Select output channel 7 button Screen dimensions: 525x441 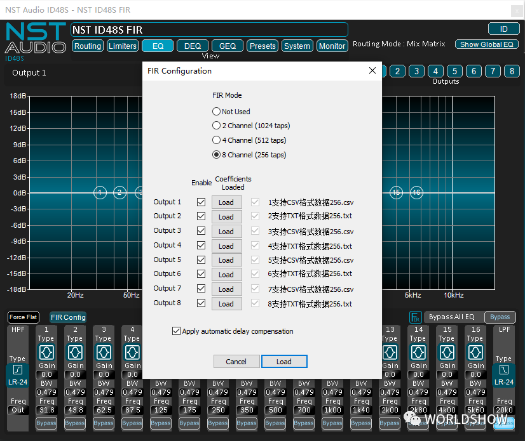[493, 71]
